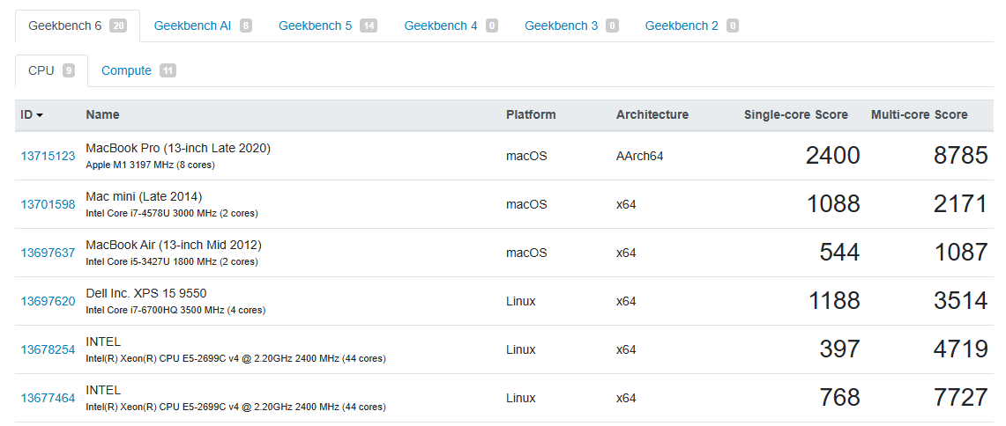Image resolution: width=1006 pixels, height=426 pixels.
Task: Sort results by the ID column arrow
Action: 40,115
